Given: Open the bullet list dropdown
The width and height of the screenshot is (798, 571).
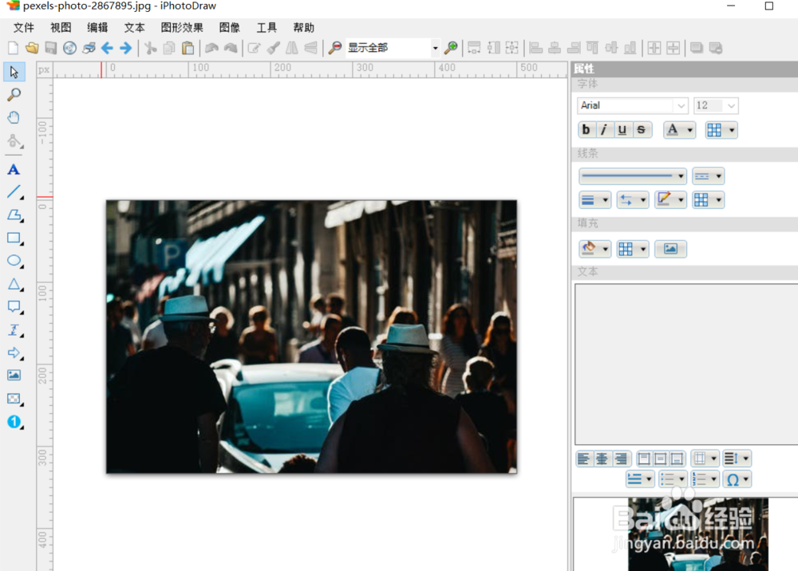Looking at the screenshot, I should pyautogui.click(x=672, y=479).
